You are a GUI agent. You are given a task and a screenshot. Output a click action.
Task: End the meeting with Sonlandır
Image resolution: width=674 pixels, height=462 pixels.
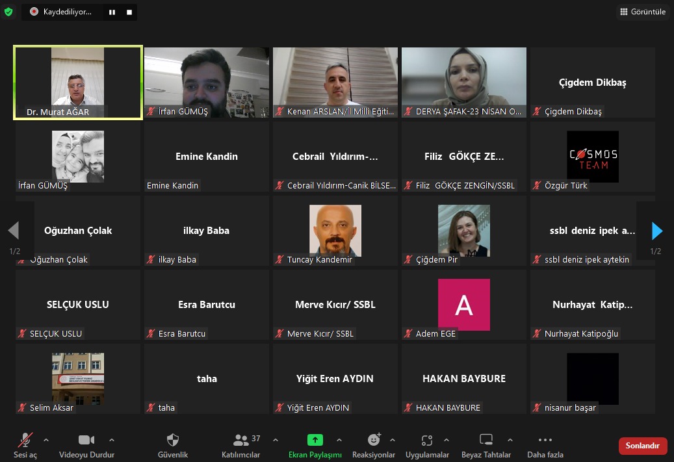tap(643, 446)
